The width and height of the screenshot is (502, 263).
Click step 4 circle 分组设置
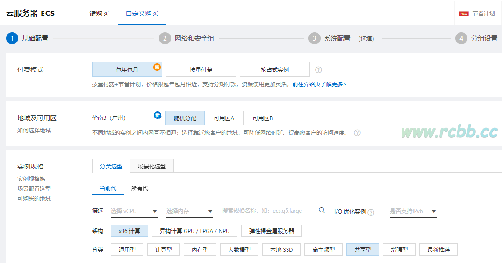[x=461, y=38]
